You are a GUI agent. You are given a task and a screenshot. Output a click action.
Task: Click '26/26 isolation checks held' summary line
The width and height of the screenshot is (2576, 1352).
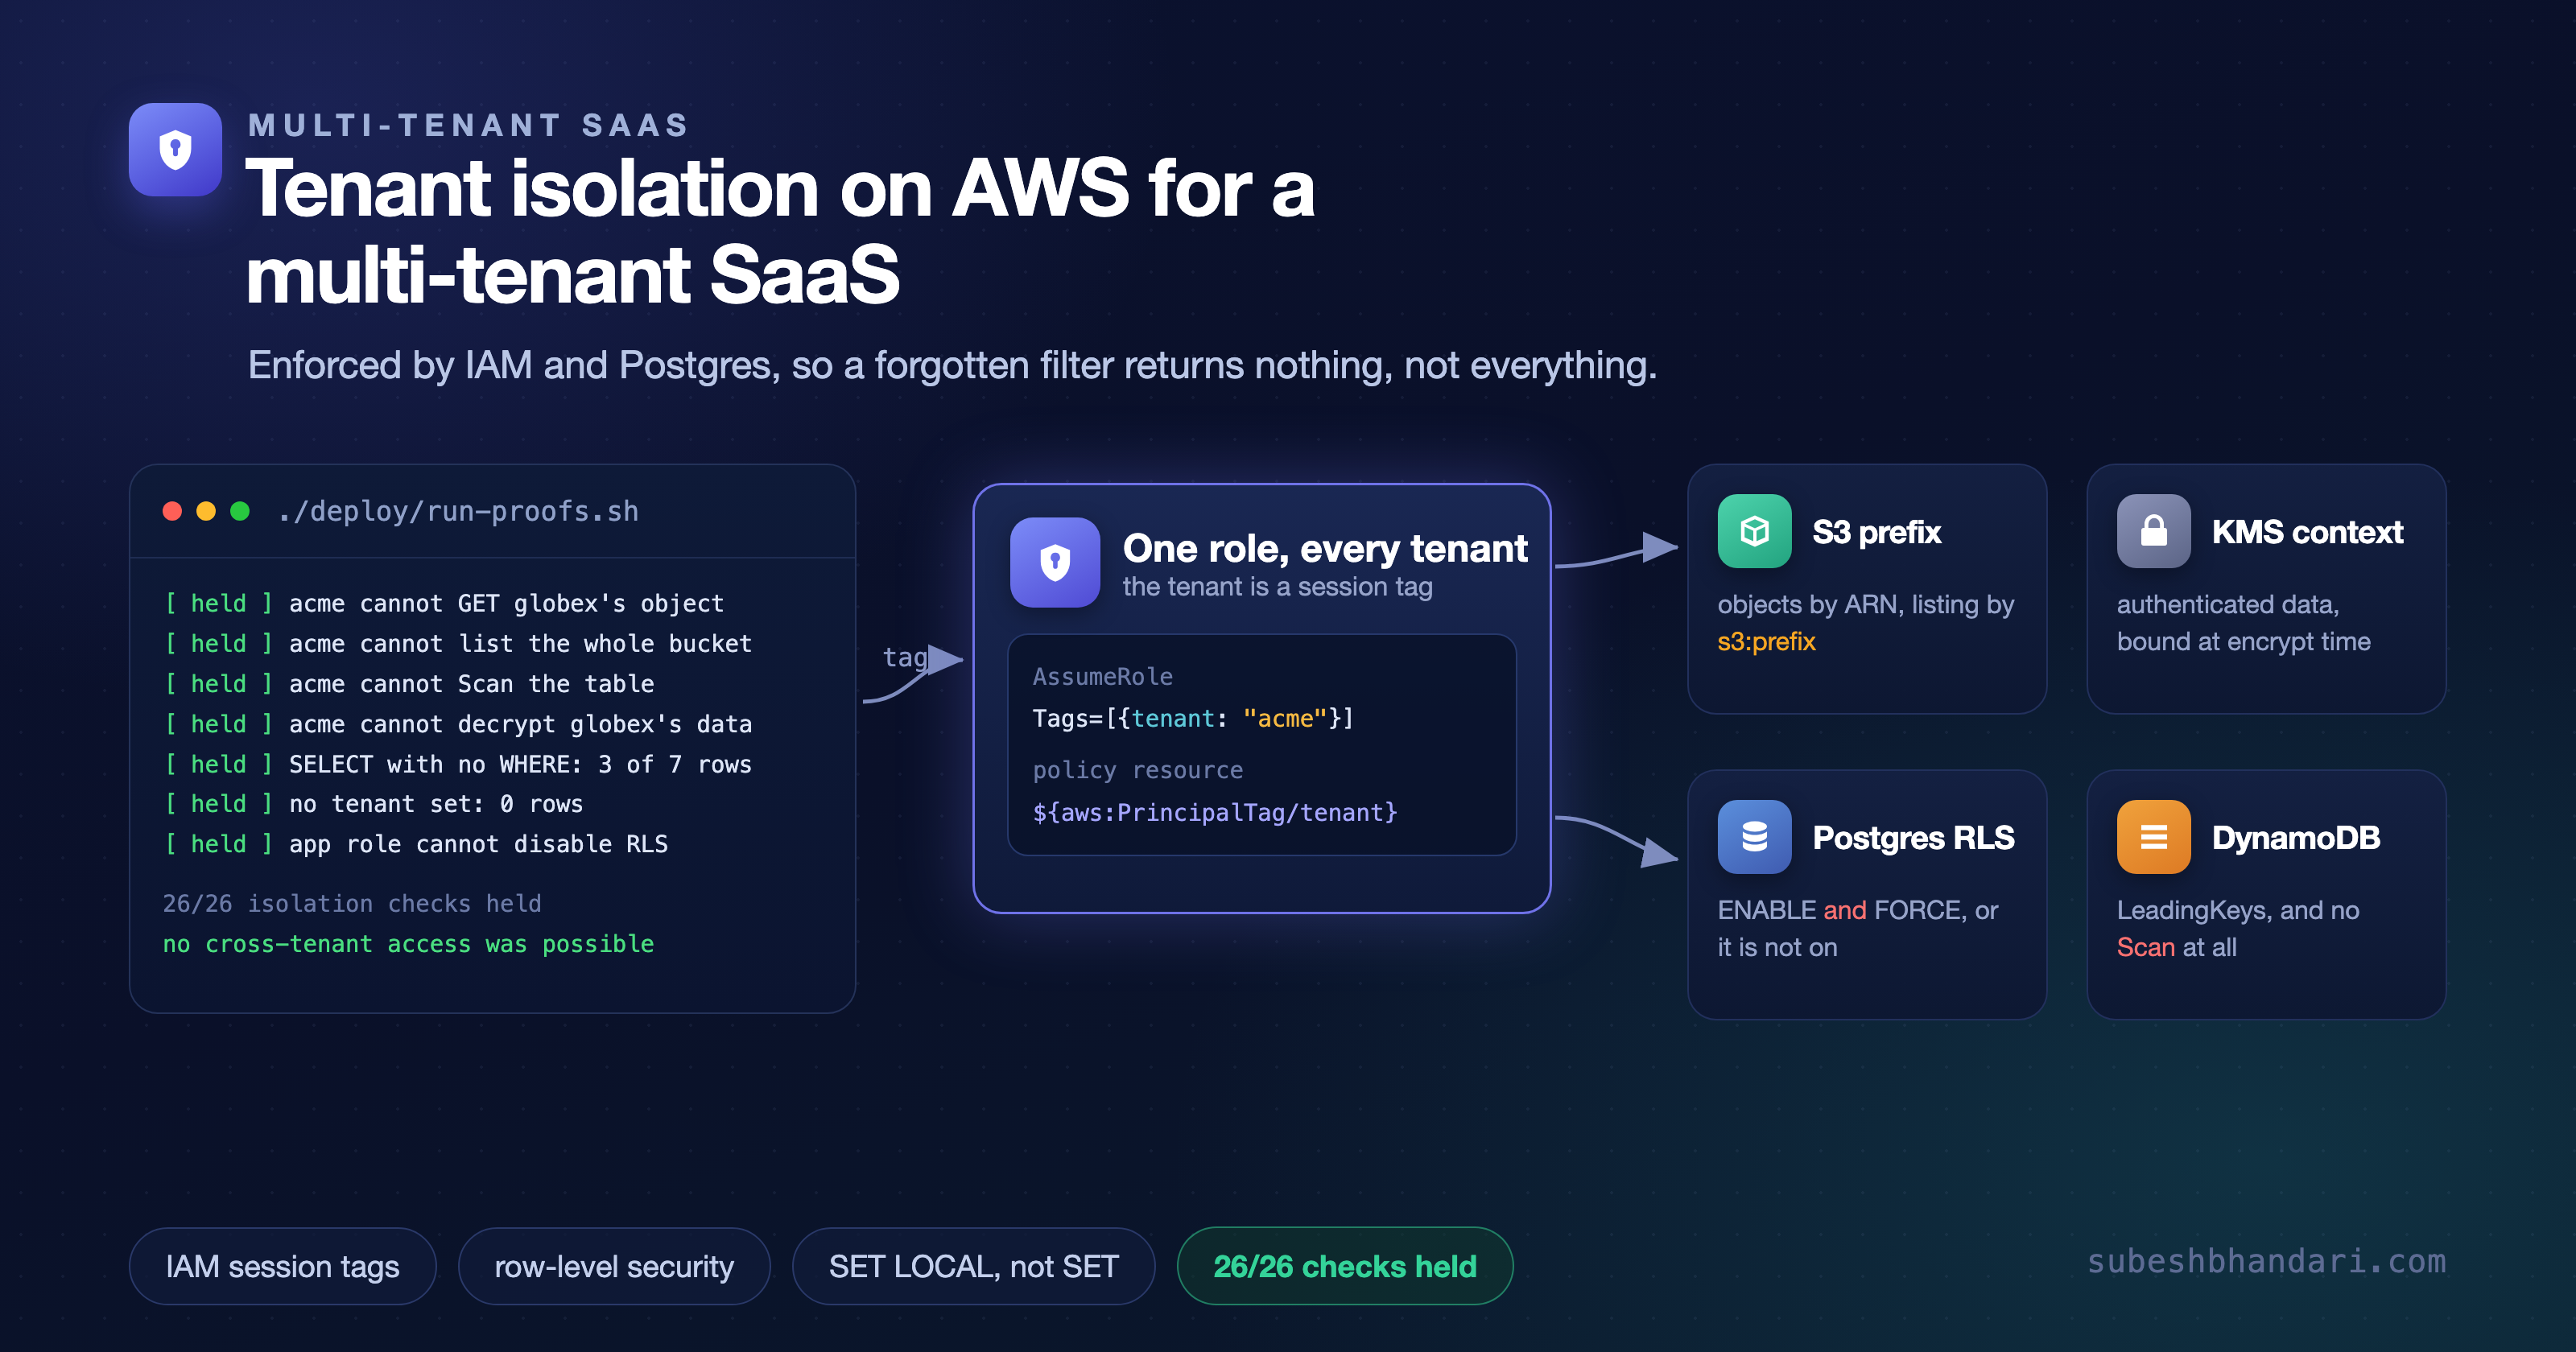tap(352, 903)
